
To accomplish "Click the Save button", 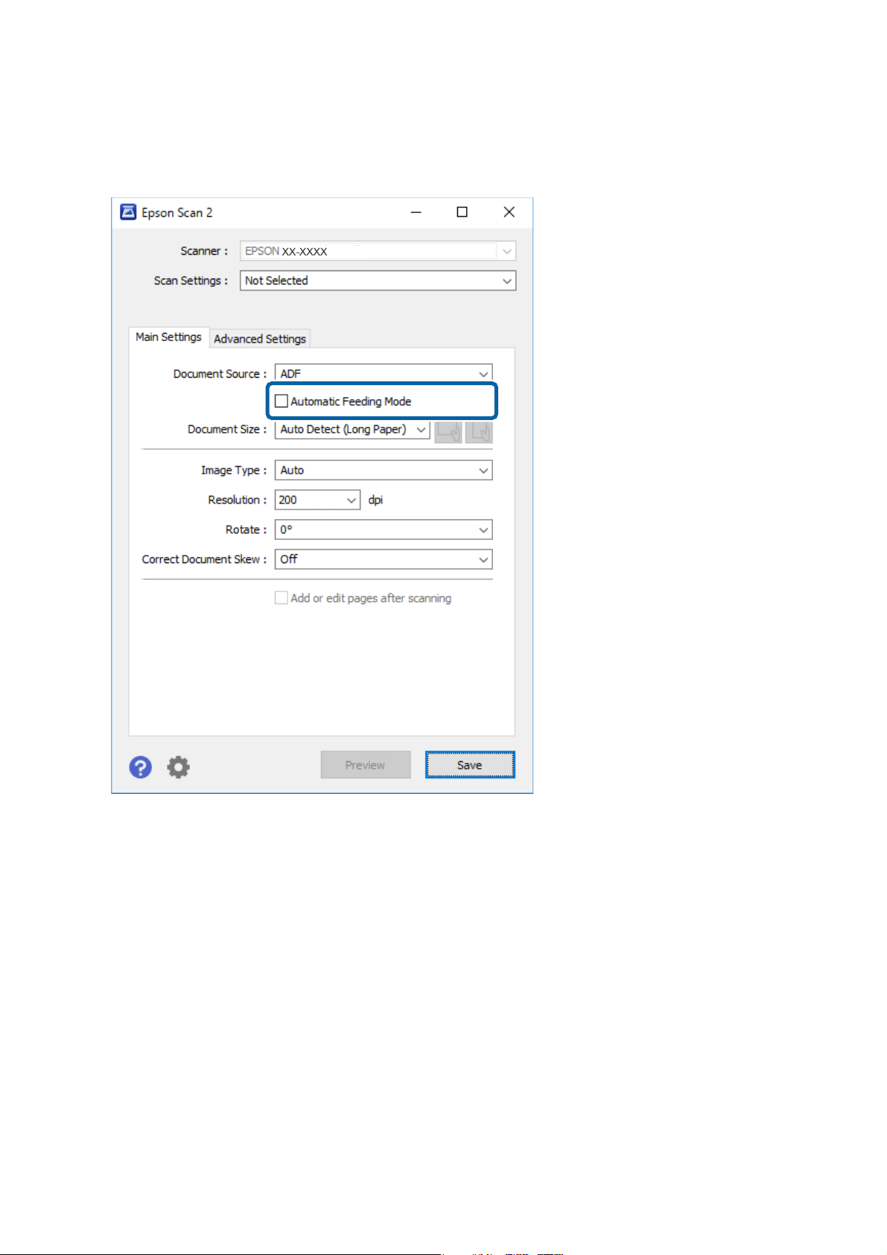I will click(470, 765).
